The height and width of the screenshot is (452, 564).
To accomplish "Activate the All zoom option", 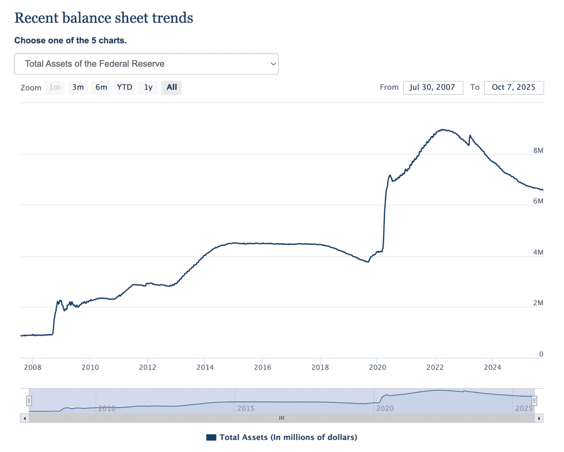I will point(171,87).
